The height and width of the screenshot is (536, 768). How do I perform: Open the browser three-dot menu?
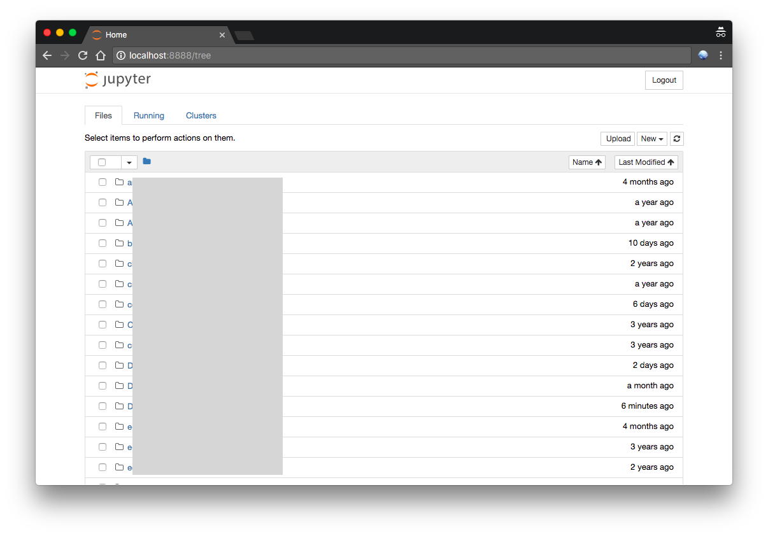click(x=721, y=55)
